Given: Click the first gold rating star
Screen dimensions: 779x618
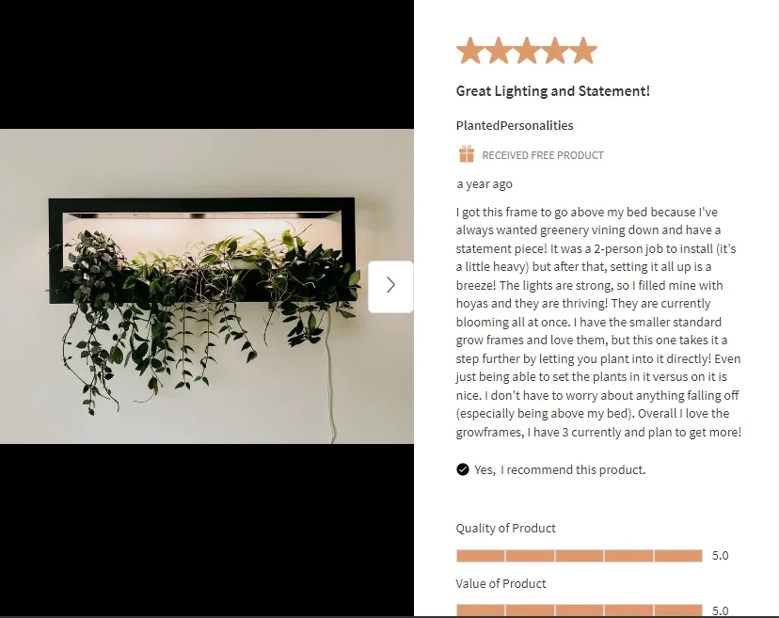Looking at the screenshot, I should tap(470, 50).
